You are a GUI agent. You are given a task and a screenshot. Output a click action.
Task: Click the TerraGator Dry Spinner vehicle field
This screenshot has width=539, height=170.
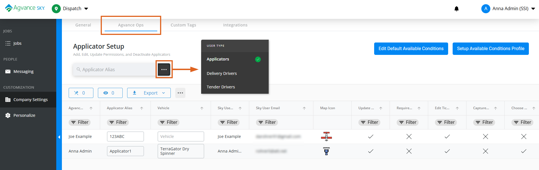(x=181, y=151)
